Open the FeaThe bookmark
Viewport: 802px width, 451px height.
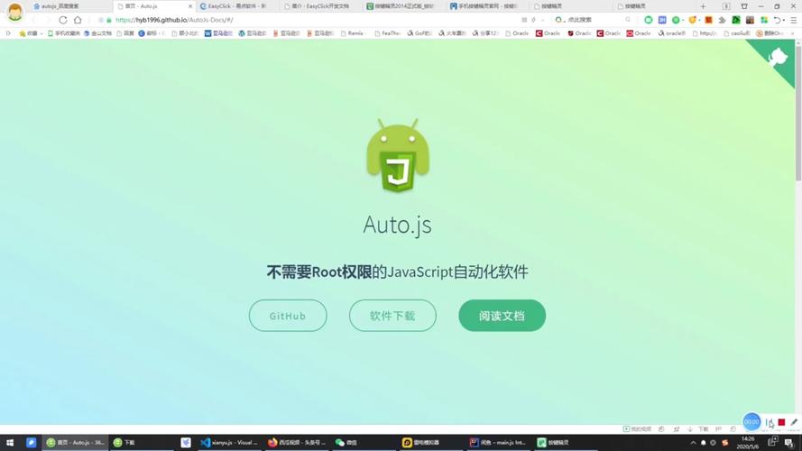387,33
